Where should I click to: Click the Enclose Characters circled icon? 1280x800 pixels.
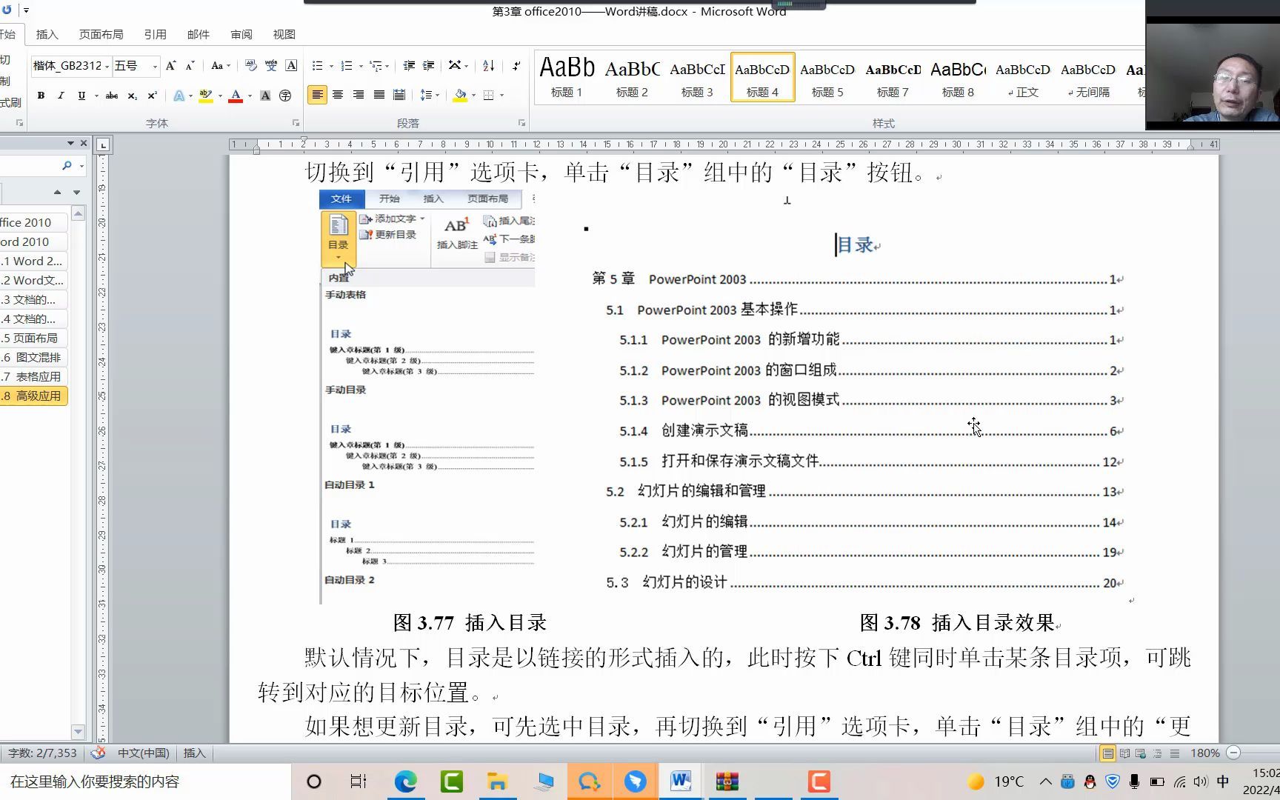[x=285, y=96]
